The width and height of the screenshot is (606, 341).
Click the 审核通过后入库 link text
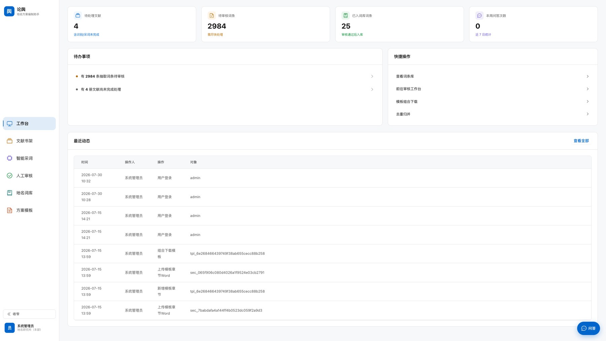[352, 35]
